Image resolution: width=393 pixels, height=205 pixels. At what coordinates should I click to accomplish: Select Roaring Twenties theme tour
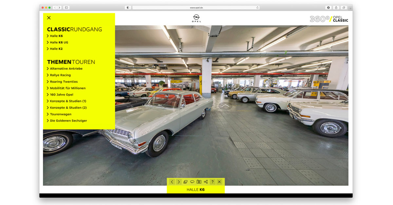coord(62,82)
